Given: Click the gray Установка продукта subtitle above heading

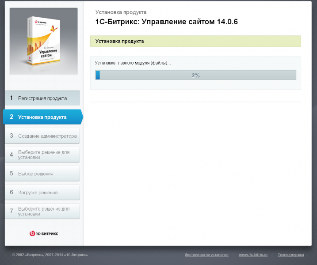Looking at the screenshot, I should click(x=121, y=12).
